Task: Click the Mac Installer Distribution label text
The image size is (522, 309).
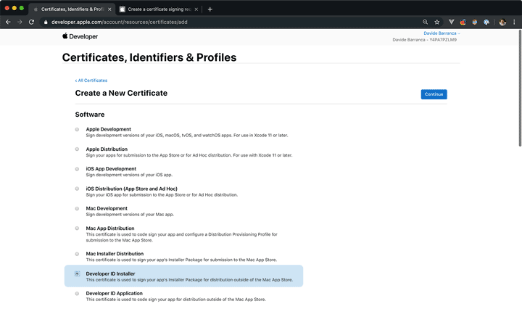Action: pyautogui.click(x=115, y=254)
